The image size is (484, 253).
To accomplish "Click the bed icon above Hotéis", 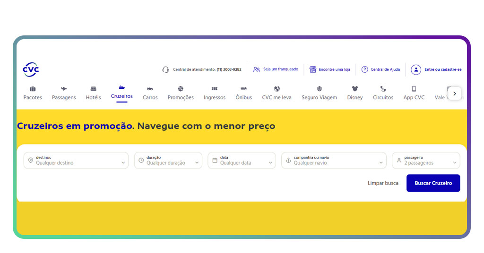I will tap(93, 89).
